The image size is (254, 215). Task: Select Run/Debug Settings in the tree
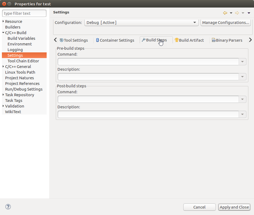[x=24, y=89]
